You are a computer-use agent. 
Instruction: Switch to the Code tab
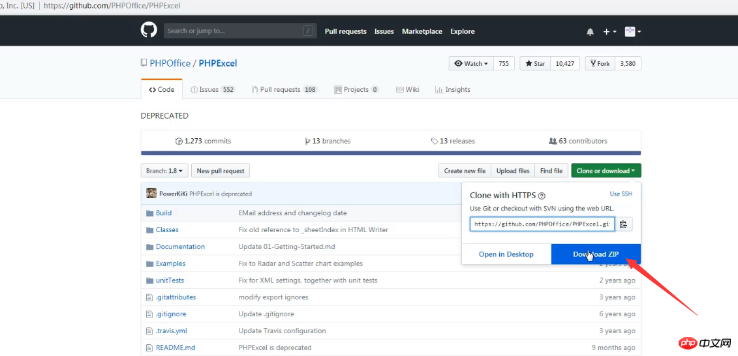161,89
